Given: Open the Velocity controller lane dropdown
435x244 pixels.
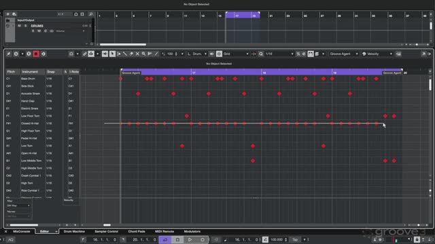Looking at the screenshot, I should pos(69,200).
